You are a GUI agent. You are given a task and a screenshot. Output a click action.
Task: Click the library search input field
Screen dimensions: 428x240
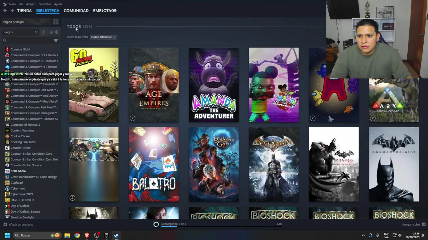click(x=30, y=40)
